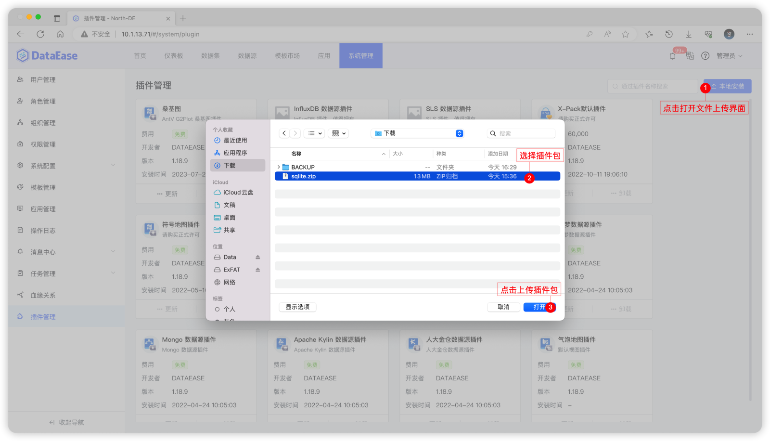Open help question mark icon
Image resolution: width=770 pixels, height=441 pixels.
pyautogui.click(x=705, y=56)
